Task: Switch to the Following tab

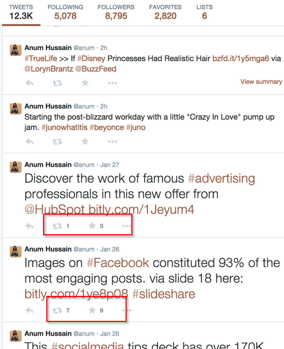Action: (x=65, y=12)
